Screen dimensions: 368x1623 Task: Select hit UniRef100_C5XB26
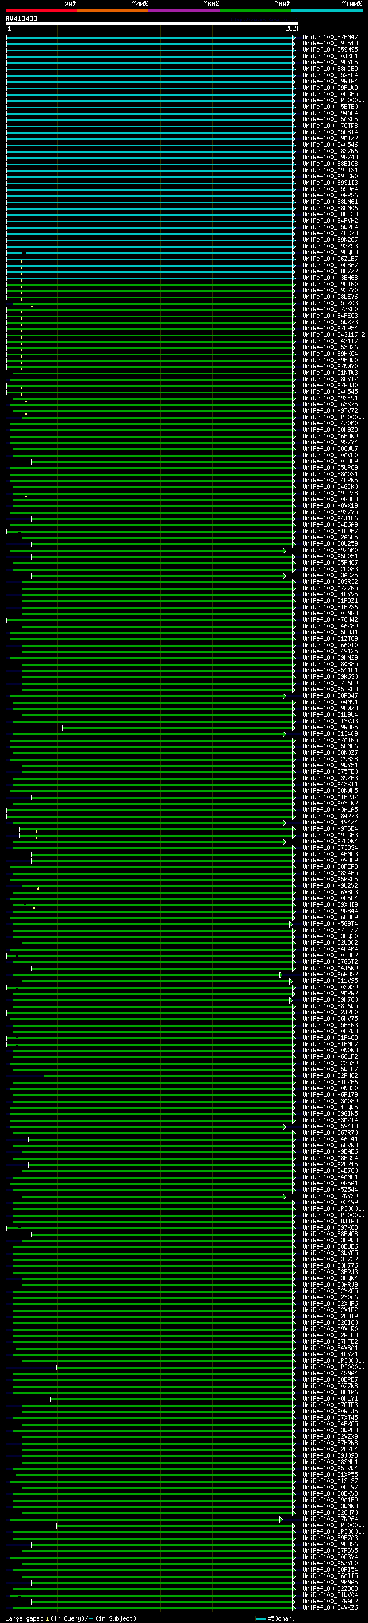pos(330,347)
